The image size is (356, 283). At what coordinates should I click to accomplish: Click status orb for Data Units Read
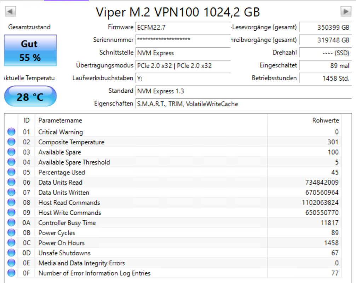[11, 182]
